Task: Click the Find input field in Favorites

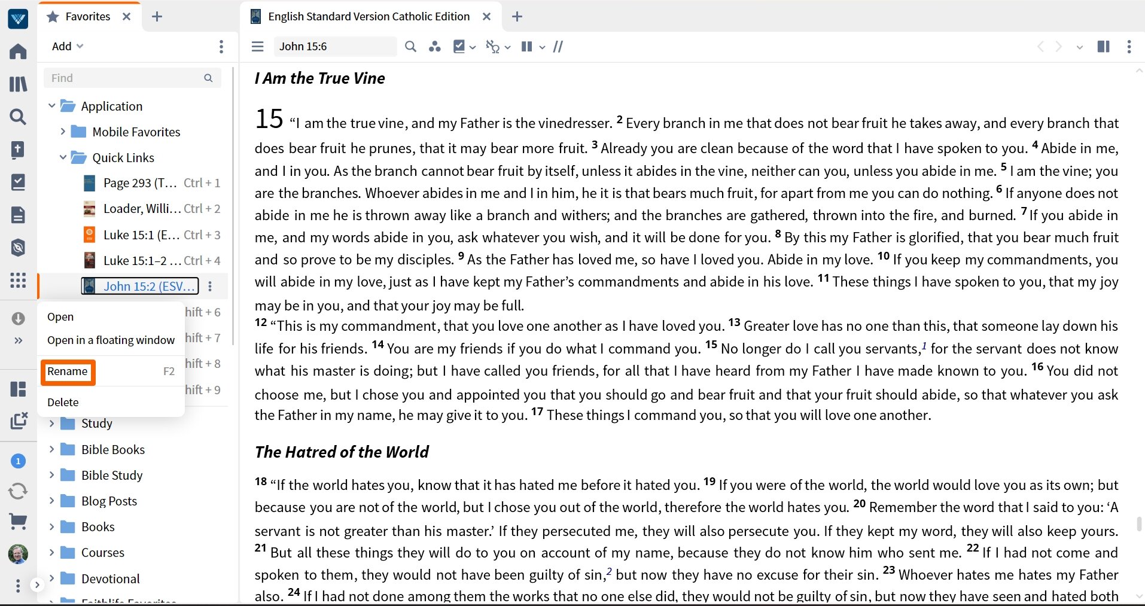Action: (x=132, y=78)
